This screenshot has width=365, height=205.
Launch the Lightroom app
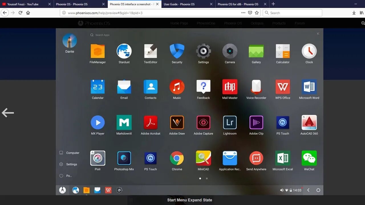230,122
